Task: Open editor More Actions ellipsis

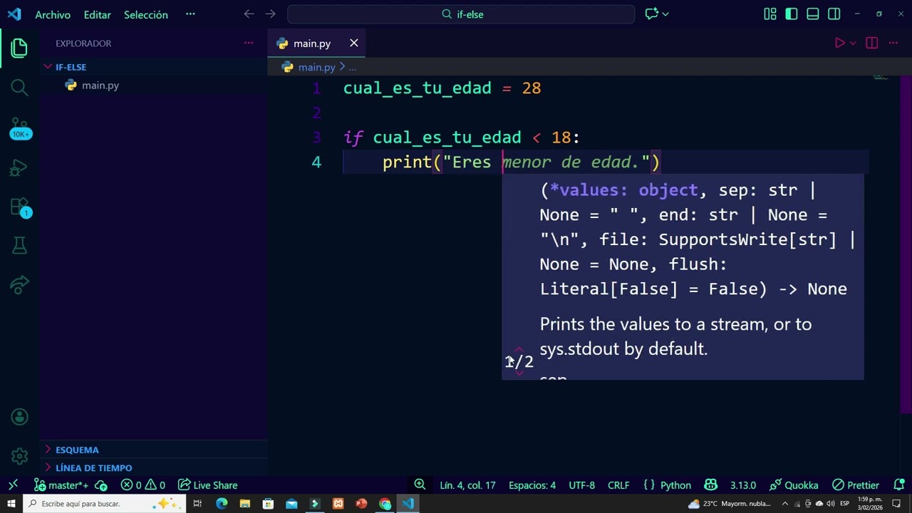Action: click(893, 43)
